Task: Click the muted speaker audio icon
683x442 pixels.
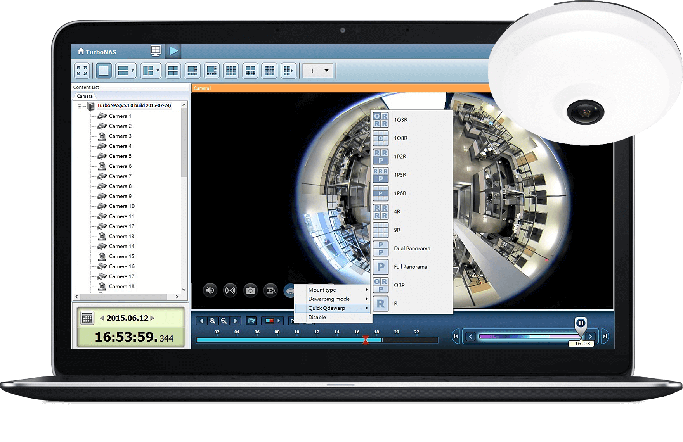Action: [x=210, y=290]
